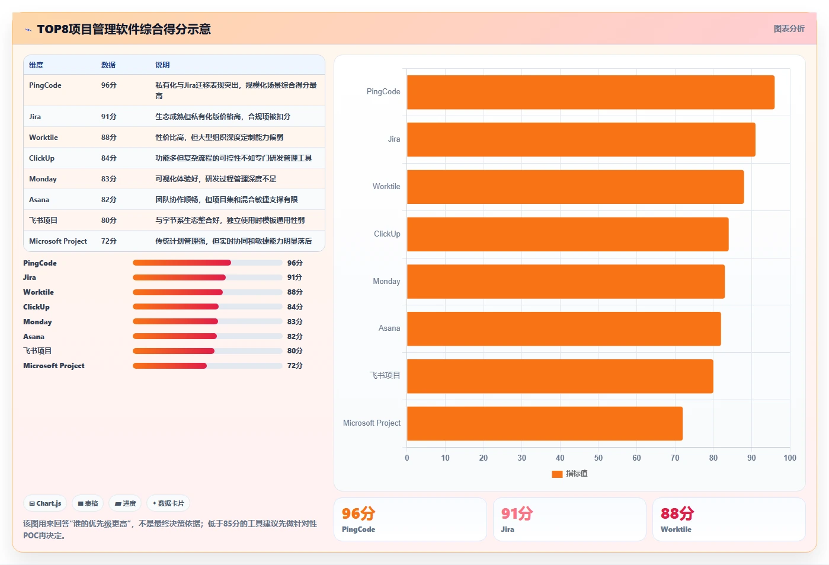The image size is (829, 565).
Task: Click the Chart.js tag chip
Action: coord(45,503)
